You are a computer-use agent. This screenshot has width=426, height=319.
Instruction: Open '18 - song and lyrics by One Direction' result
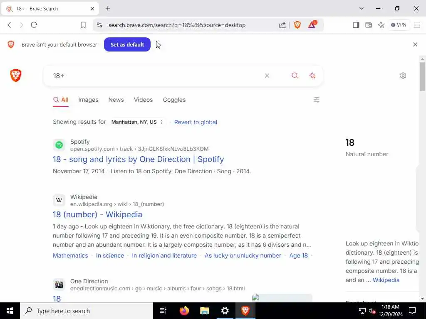[x=138, y=159]
